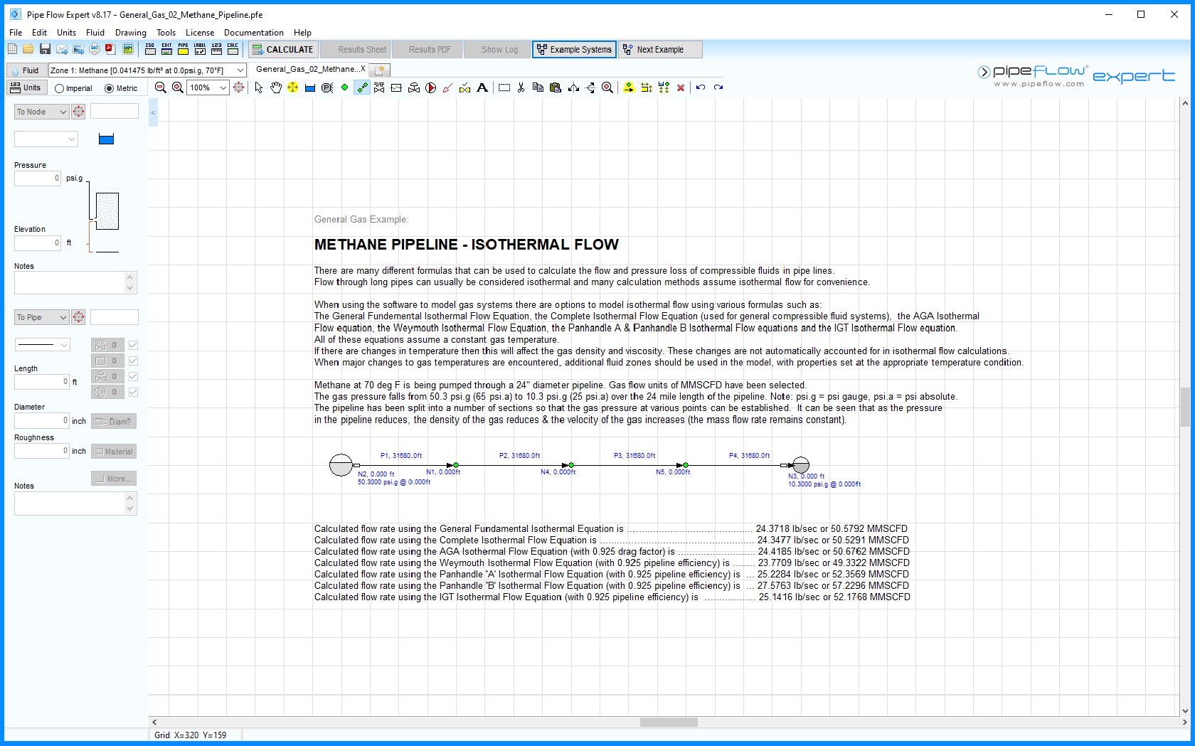The height and width of the screenshot is (746, 1195).
Task: Open the File menu
Action: click(16, 32)
